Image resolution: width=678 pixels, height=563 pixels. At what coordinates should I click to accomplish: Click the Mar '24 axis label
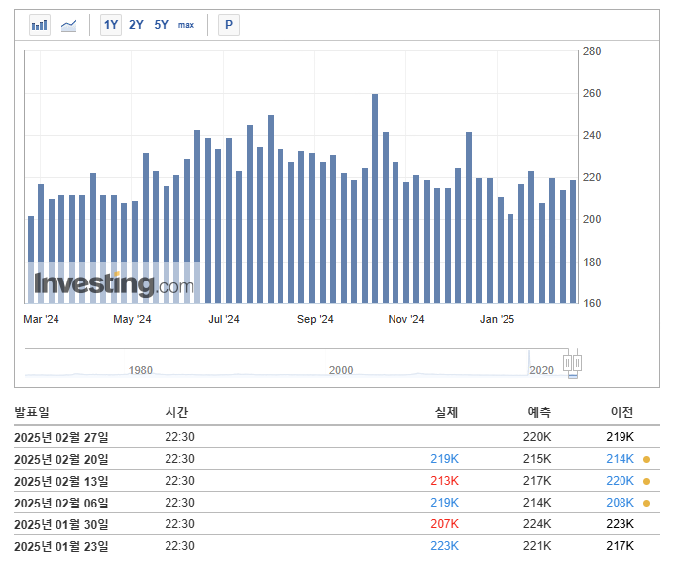pyautogui.click(x=41, y=319)
